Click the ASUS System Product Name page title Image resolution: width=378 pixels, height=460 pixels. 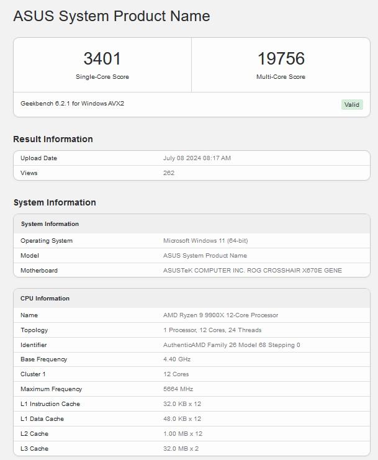112,16
